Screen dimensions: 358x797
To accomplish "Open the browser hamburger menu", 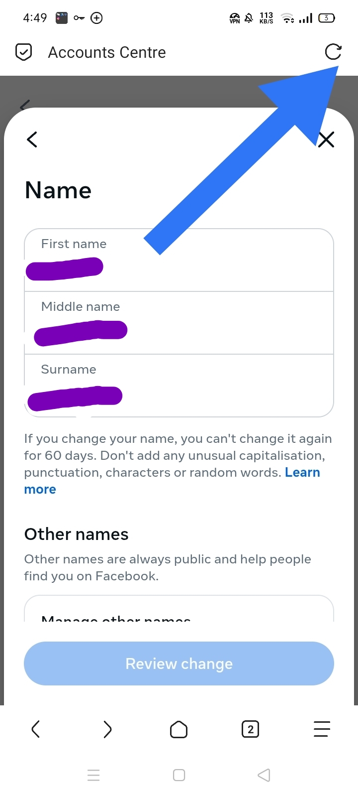I will [322, 729].
